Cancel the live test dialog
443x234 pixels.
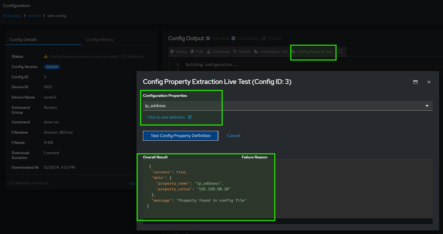234,136
